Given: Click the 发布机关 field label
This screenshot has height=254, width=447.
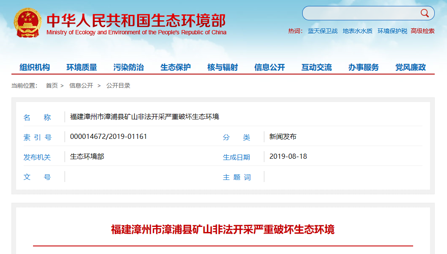Looking at the screenshot, I should 37,157.
